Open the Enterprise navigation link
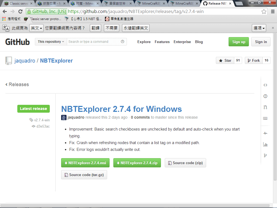 coord(182,42)
